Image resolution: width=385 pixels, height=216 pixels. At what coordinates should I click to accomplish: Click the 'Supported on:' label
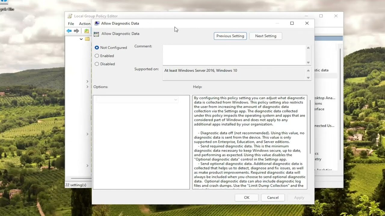[x=146, y=69]
